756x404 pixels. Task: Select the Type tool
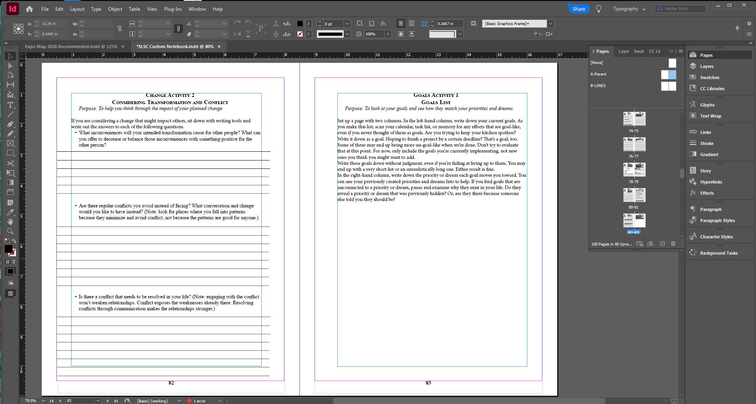pyautogui.click(x=10, y=105)
